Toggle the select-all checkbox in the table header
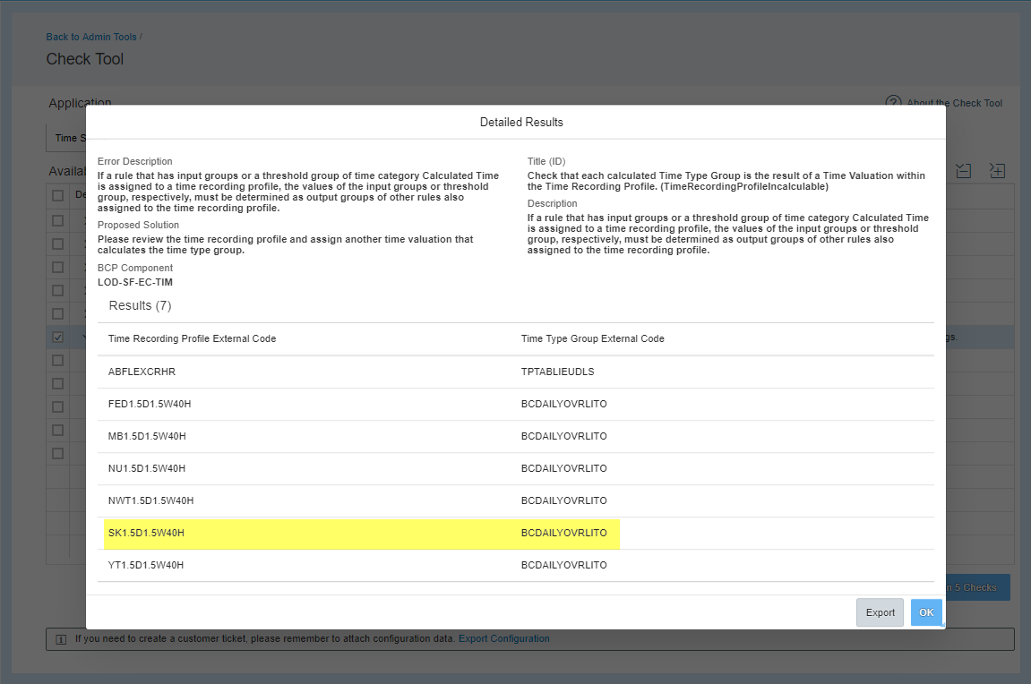This screenshot has width=1031, height=684. click(58, 195)
